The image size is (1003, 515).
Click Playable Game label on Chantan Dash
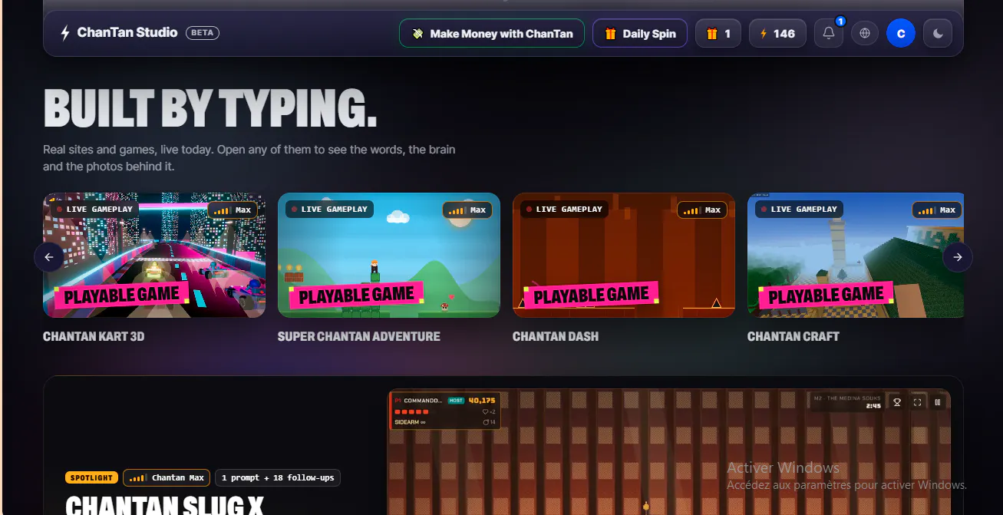(x=591, y=295)
